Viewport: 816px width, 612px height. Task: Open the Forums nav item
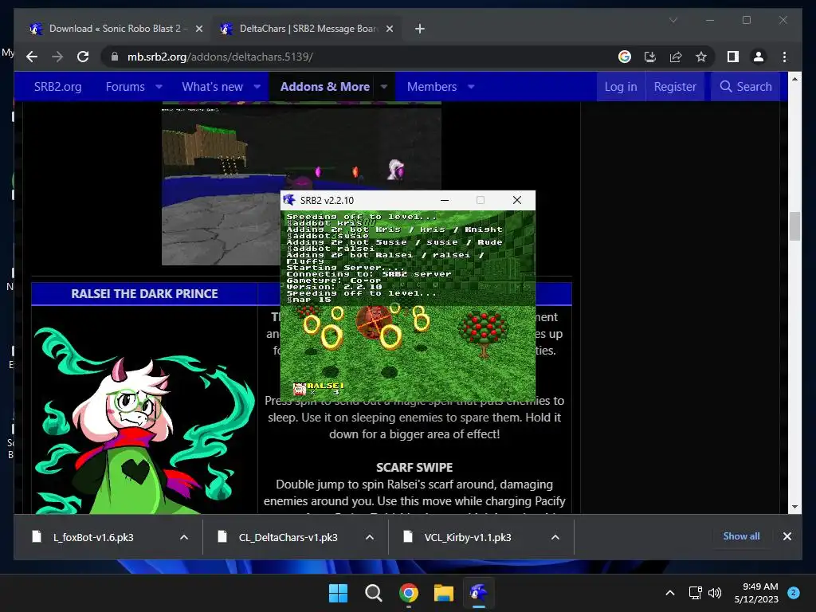pyautogui.click(x=125, y=86)
